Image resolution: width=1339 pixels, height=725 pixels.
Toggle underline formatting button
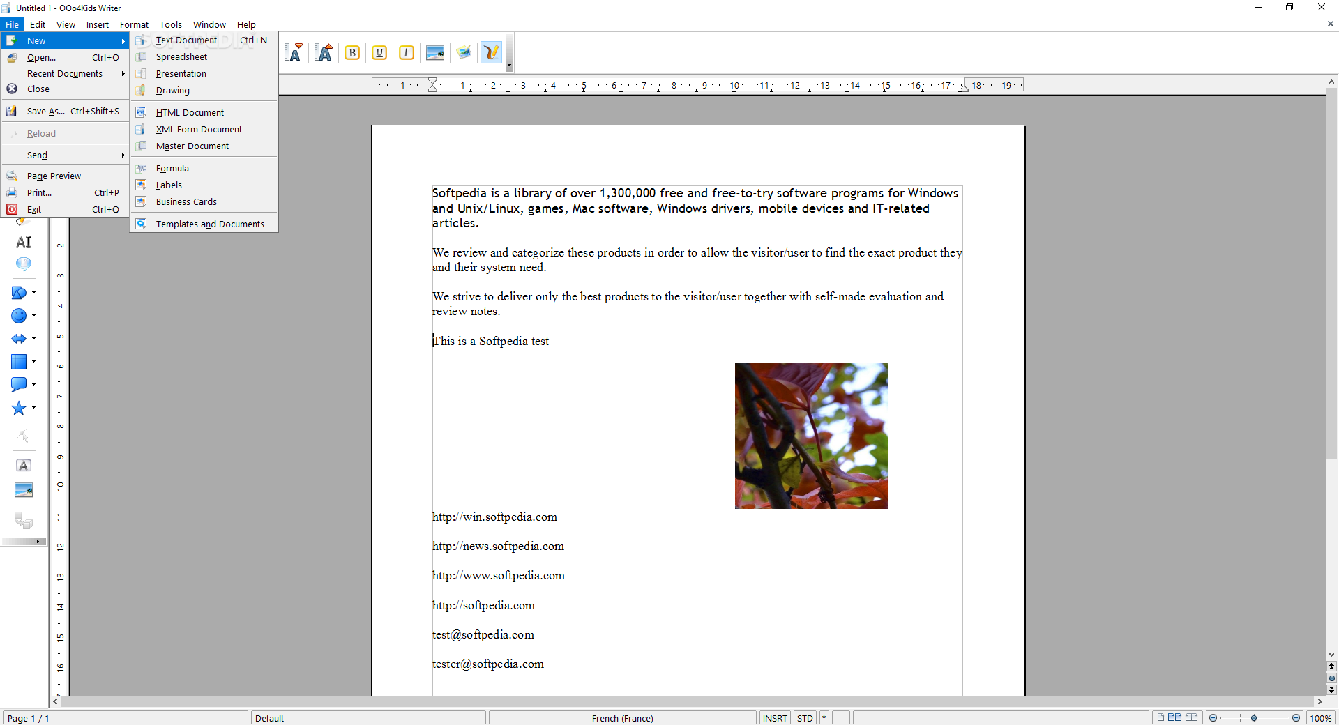coord(379,52)
